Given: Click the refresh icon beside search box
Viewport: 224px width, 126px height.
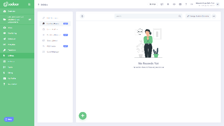Looking at the screenshot, I should 82,16.
